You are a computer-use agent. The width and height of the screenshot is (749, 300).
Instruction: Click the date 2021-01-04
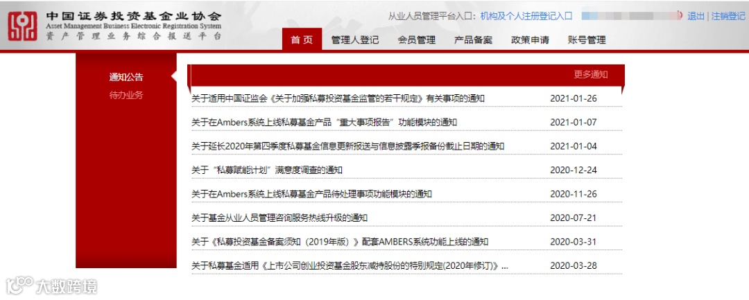574,146
